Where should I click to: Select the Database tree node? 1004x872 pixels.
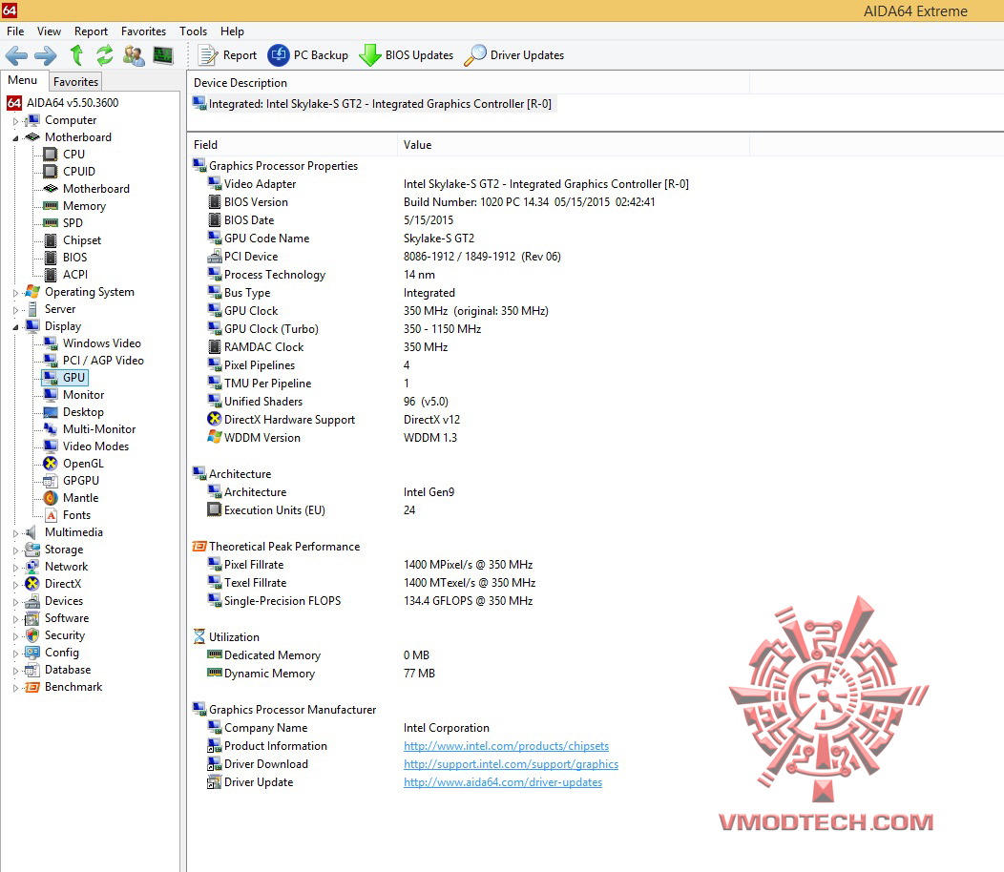[68, 670]
